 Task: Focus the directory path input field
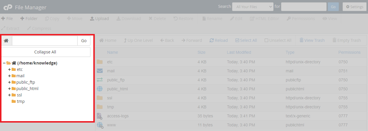[x=45, y=41]
